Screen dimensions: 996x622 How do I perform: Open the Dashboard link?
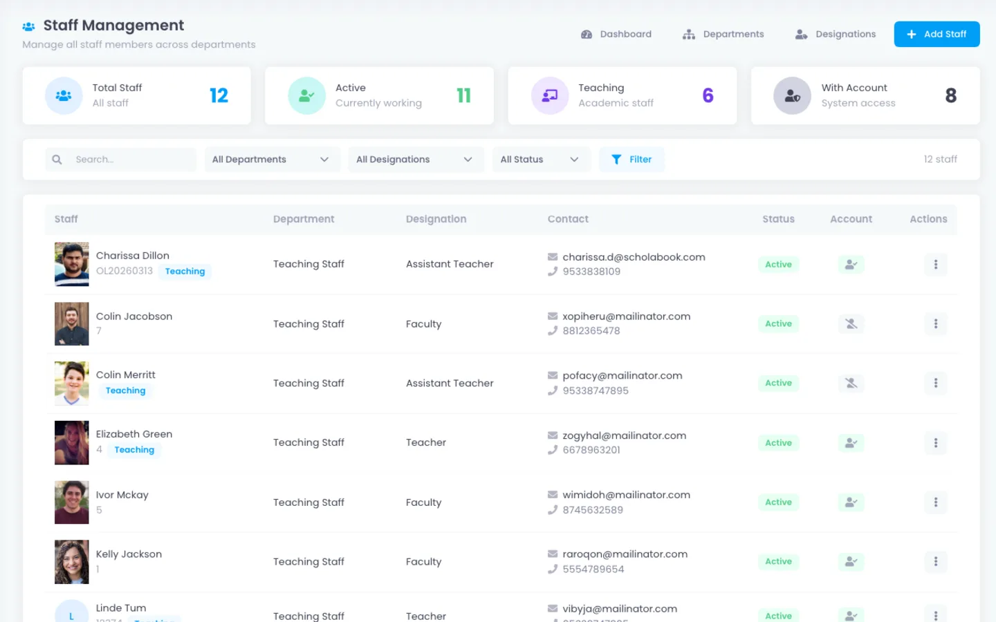pyautogui.click(x=616, y=34)
